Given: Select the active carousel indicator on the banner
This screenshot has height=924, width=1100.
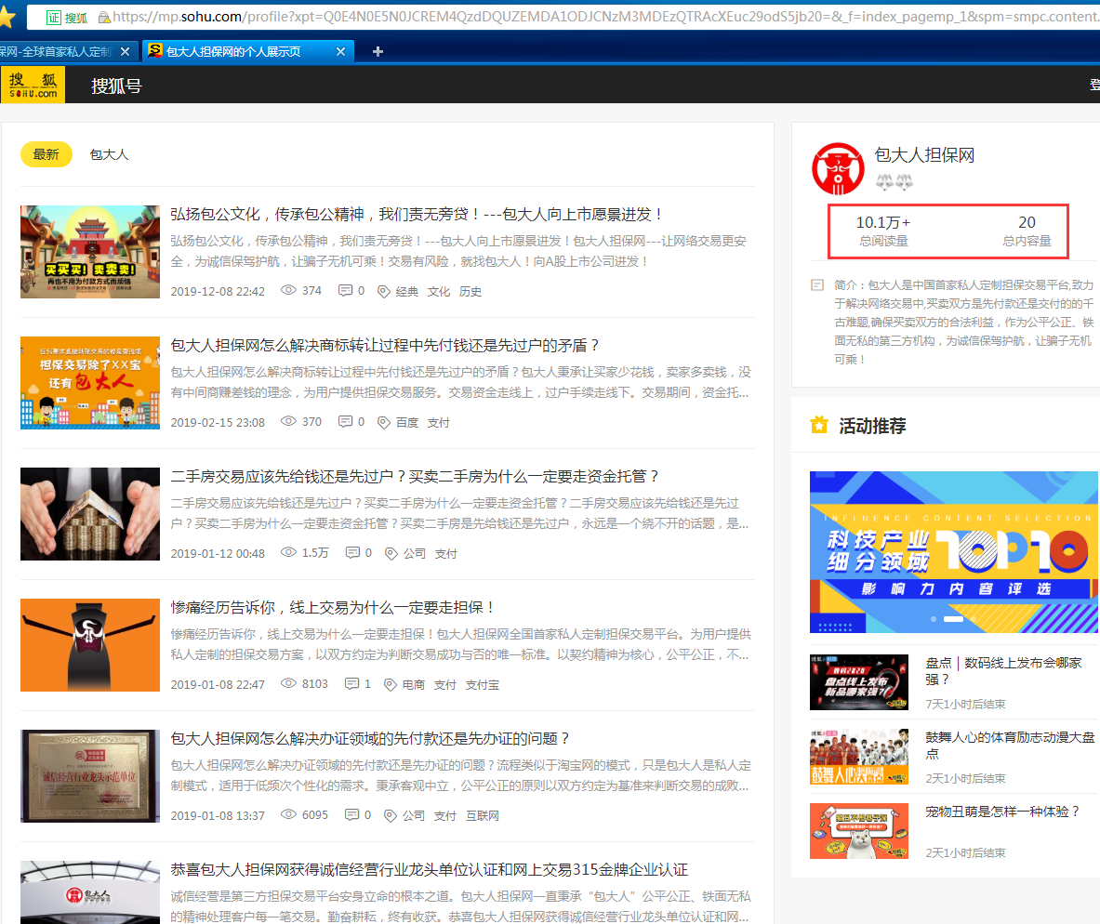Looking at the screenshot, I should [954, 619].
